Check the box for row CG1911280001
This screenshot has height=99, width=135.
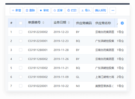click(21, 50)
